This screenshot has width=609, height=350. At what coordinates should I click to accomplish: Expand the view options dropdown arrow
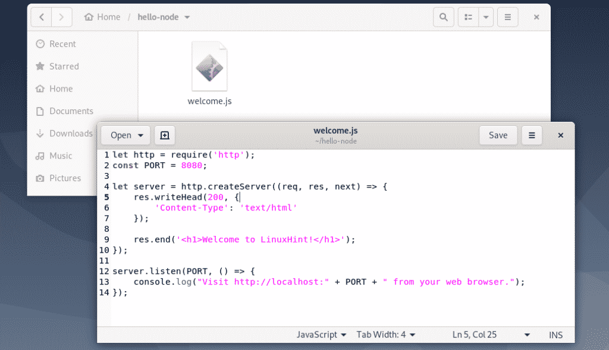[x=486, y=17]
